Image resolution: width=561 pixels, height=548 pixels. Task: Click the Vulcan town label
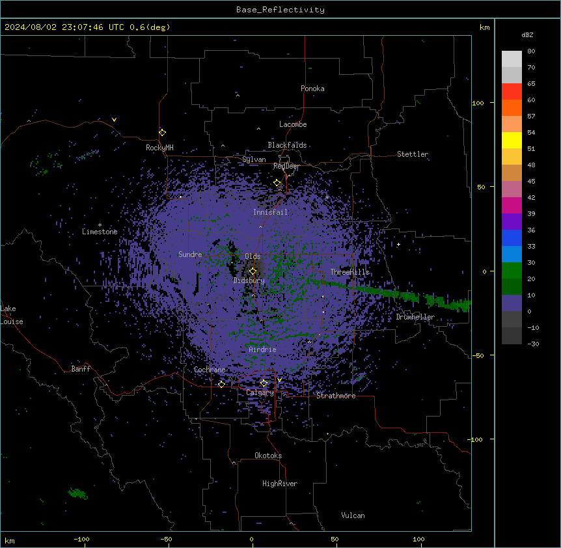pos(353,515)
